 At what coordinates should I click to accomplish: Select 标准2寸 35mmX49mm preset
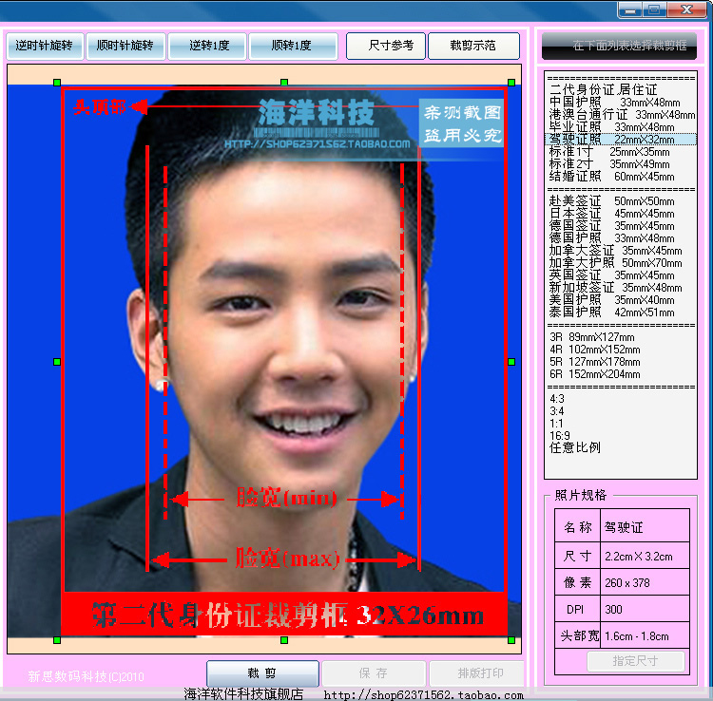pyautogui.click(x=620, y=164)
